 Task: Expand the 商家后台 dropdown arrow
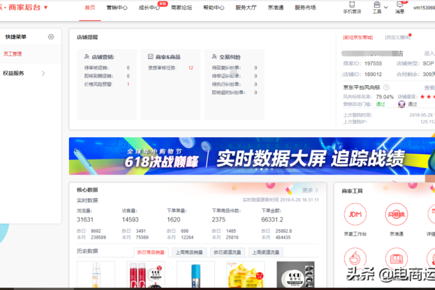tap(46, 7)
